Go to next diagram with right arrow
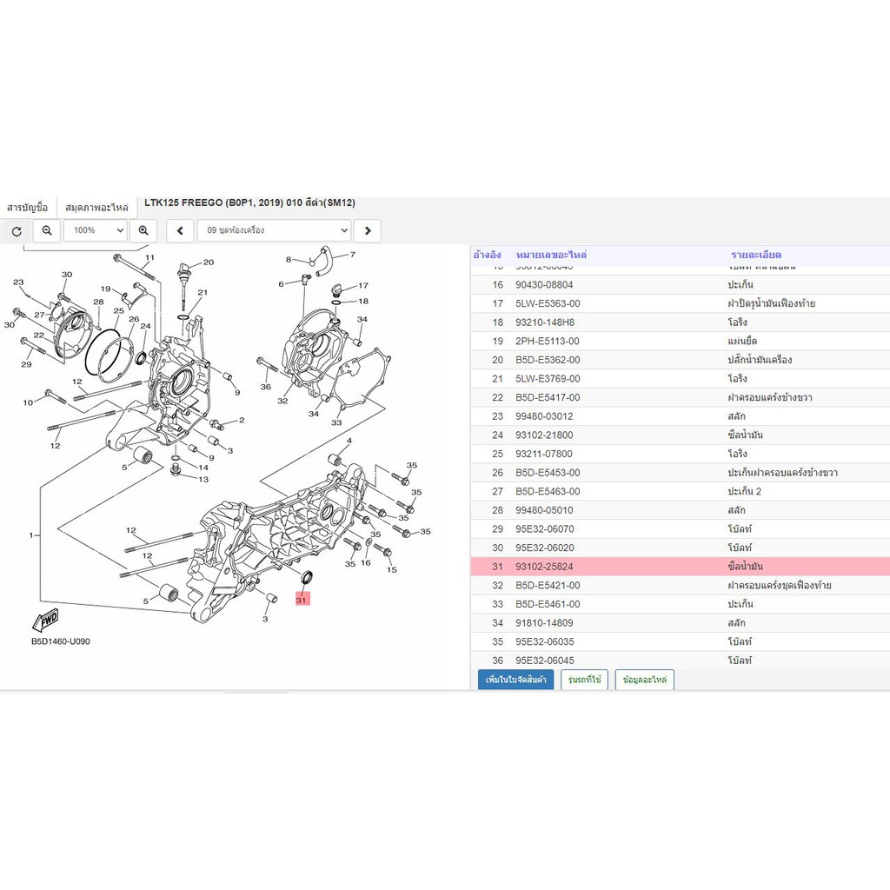The image size is (890, 890). click(x=368, y=230)
